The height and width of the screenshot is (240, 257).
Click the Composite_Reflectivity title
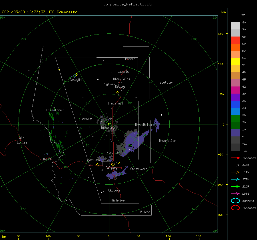click(x=128, y=4)
